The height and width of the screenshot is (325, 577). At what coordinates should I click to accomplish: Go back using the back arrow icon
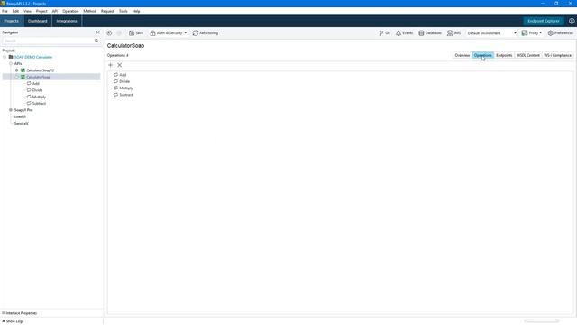[x=109, y=33]
